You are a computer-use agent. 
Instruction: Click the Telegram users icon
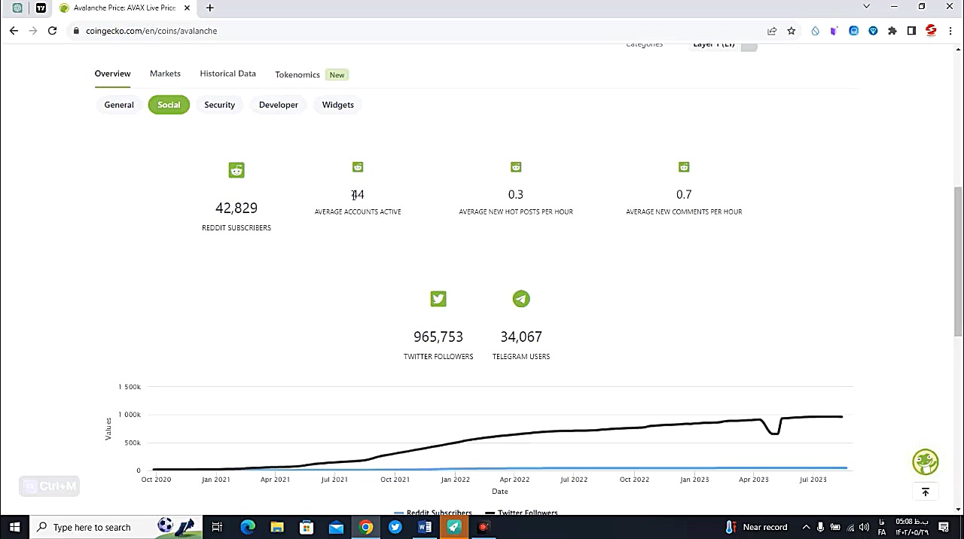coord(521,299)
